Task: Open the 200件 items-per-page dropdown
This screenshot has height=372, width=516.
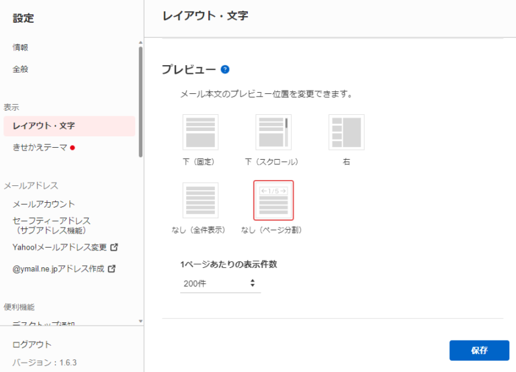Action: (220, 284)
